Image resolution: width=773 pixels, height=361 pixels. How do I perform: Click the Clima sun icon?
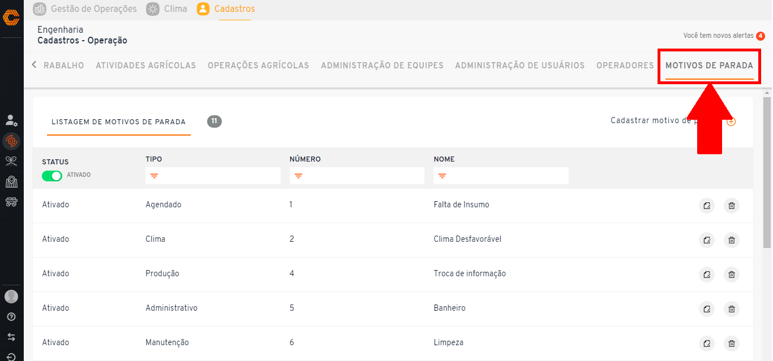coord(153,9)
